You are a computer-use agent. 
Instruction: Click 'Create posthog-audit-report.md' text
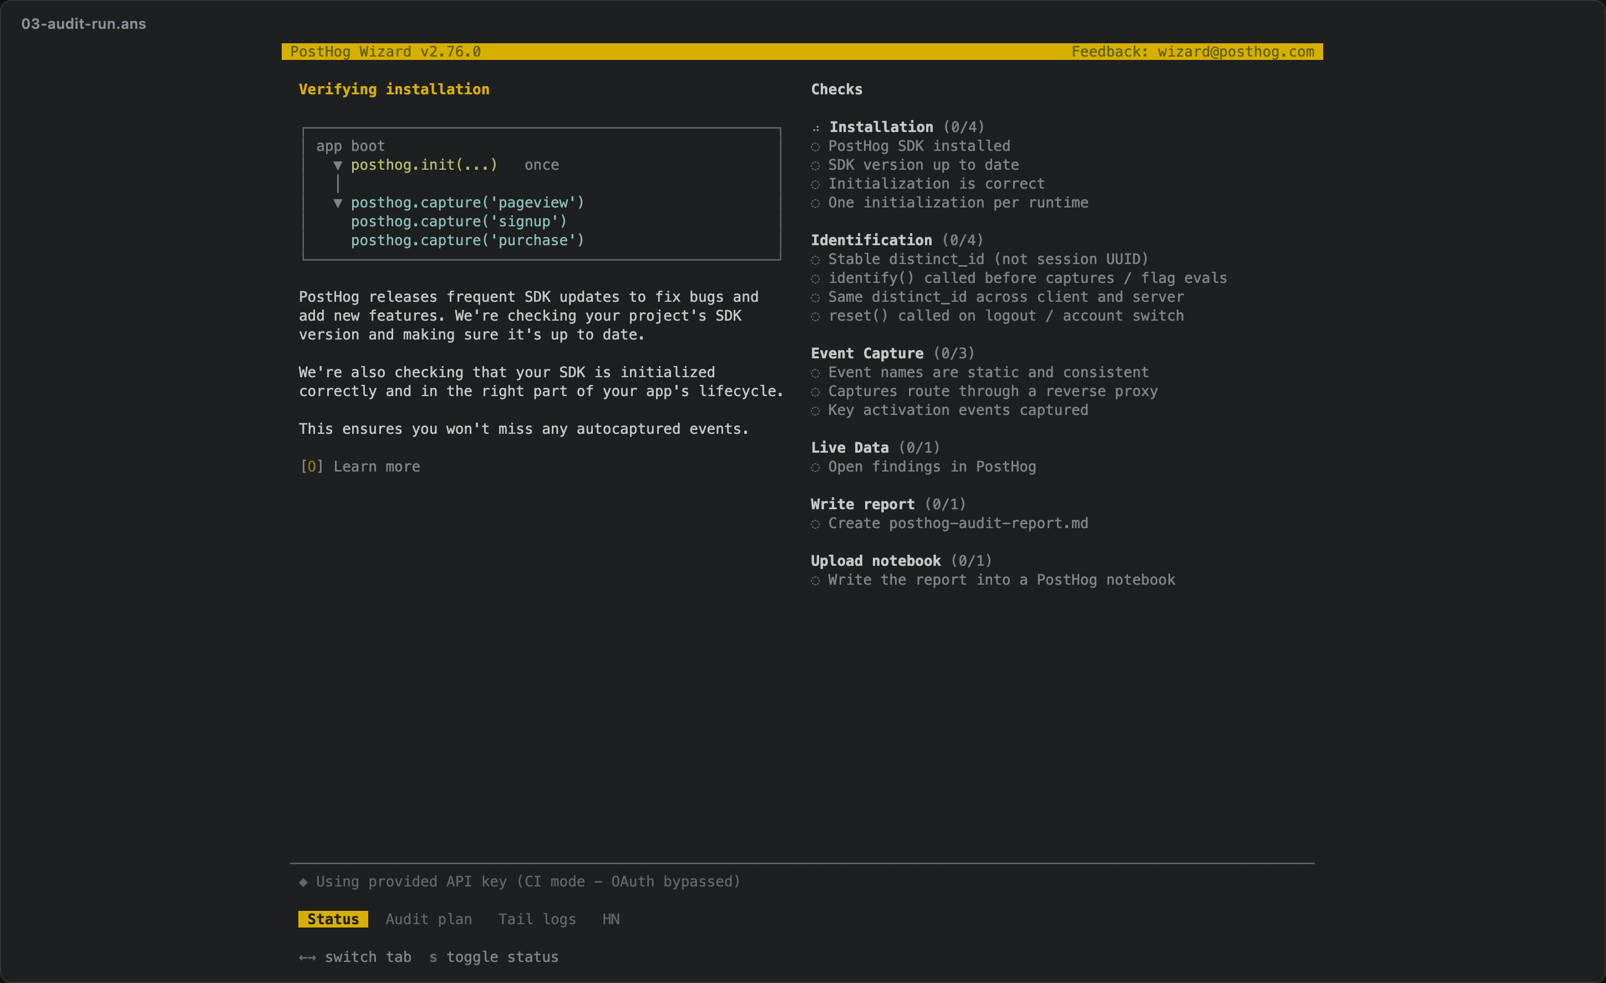coord(958,524)
